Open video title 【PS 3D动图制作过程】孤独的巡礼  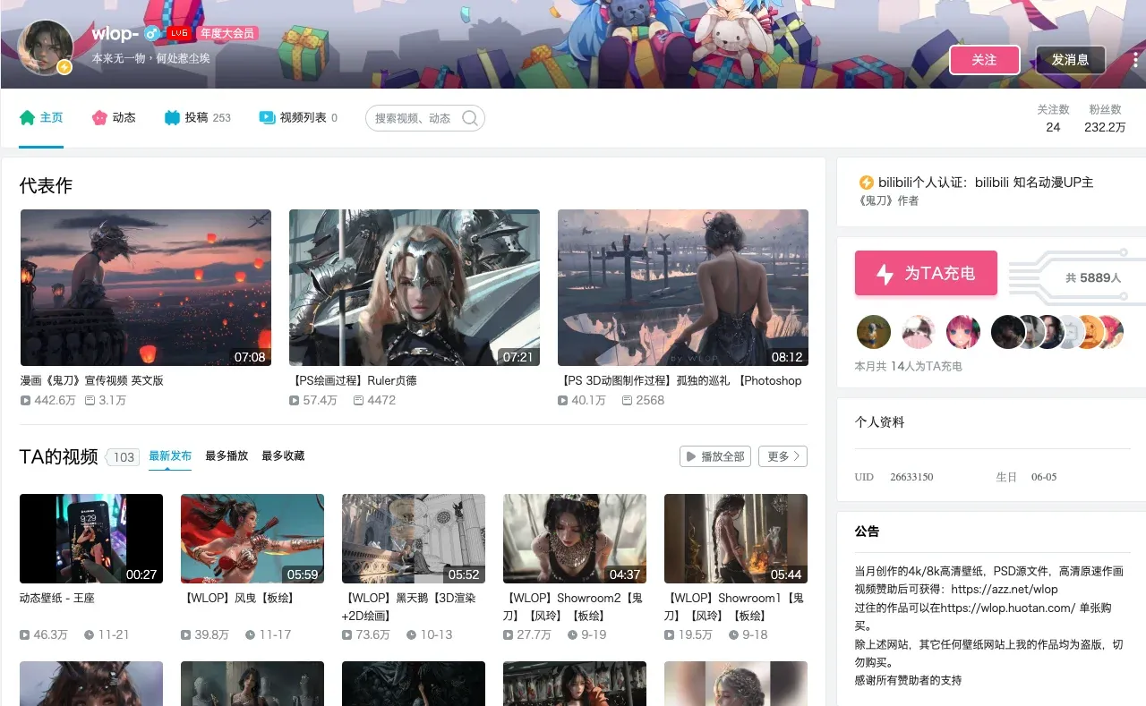pyautogui.click(x=680, y=381)
